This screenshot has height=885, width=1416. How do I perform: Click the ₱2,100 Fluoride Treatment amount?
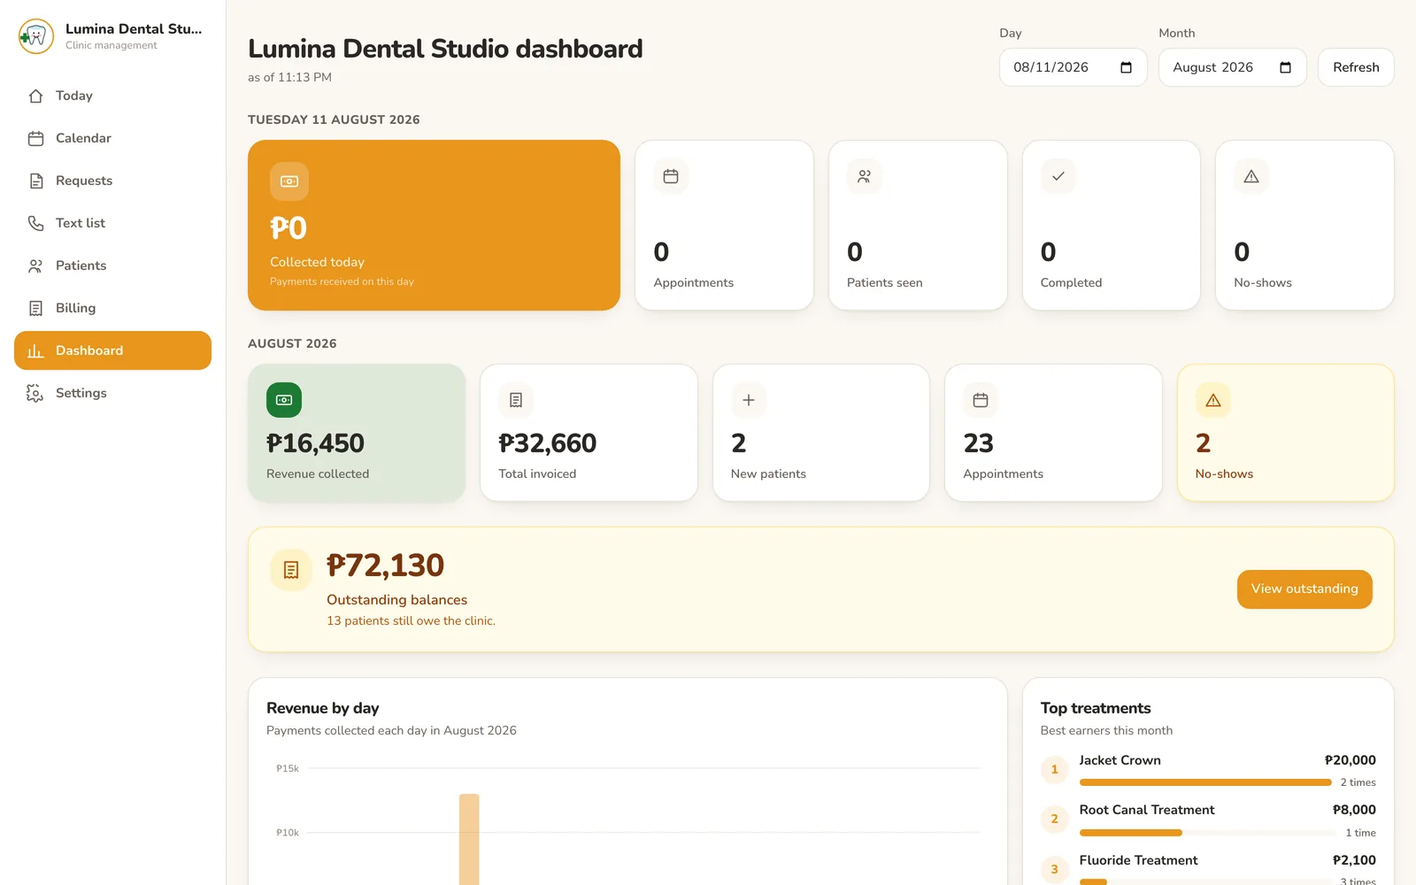click(1354, 860)
